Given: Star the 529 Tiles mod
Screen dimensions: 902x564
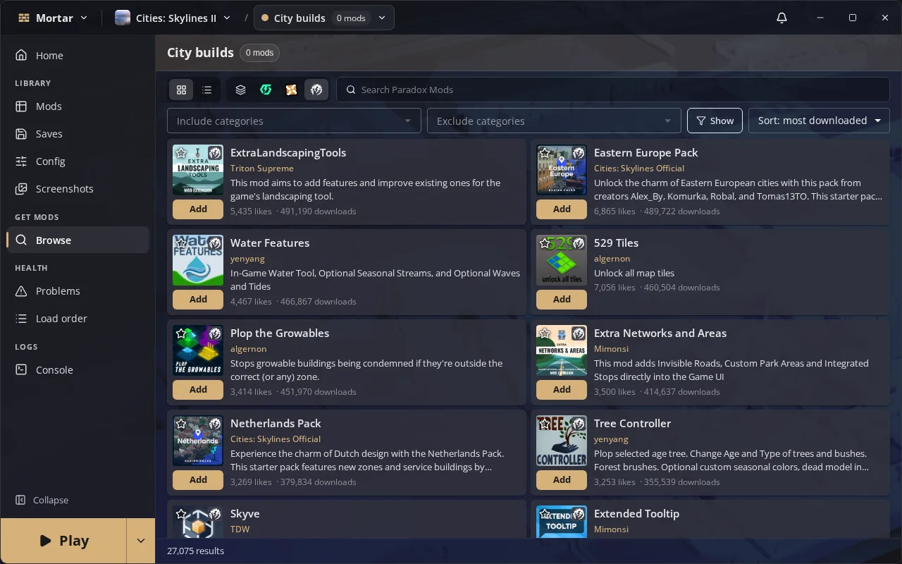Looking at the screenshot, I should 545,243.
